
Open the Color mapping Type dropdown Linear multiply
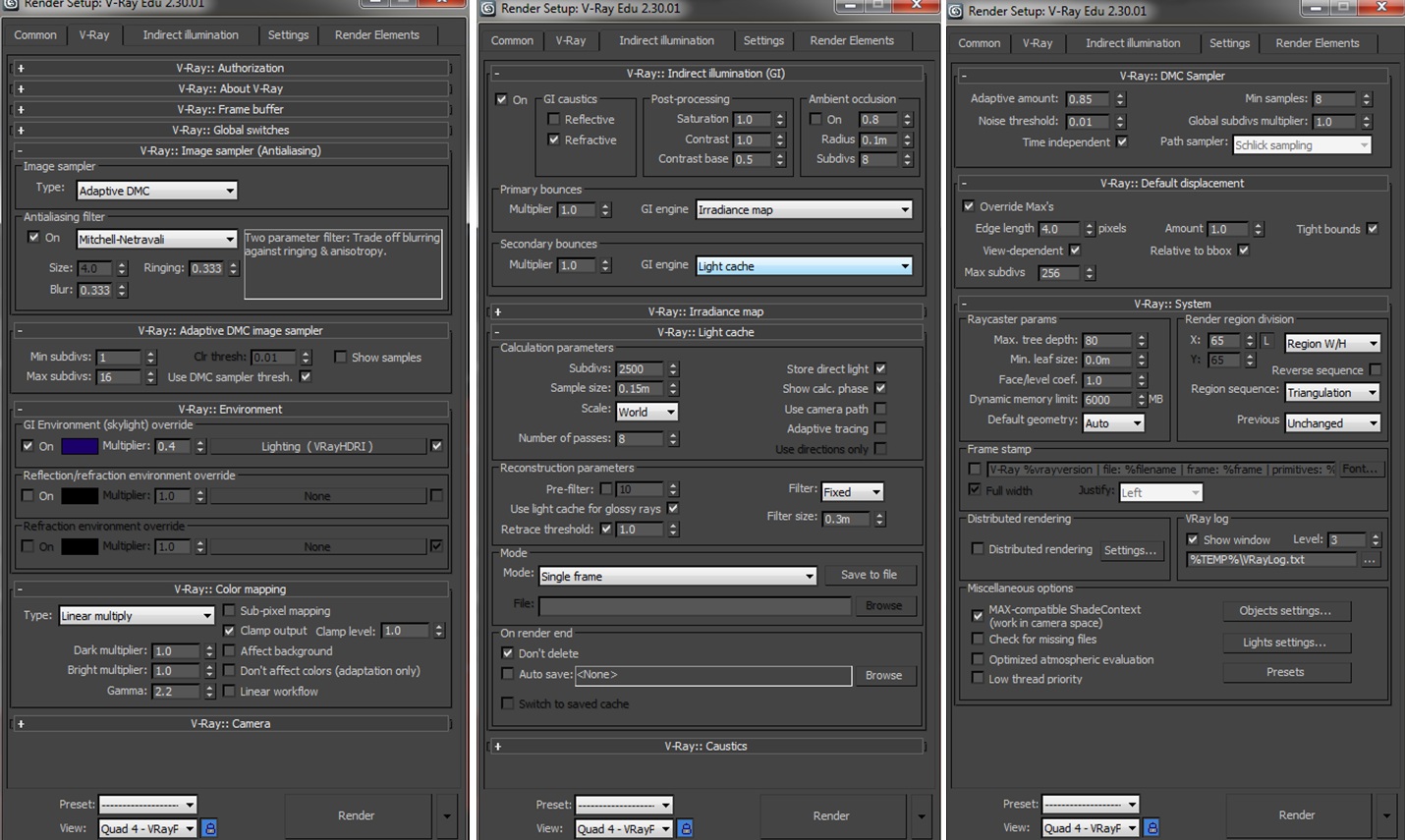137,615
